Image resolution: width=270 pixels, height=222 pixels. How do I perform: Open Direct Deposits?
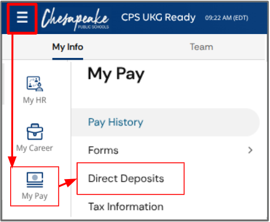pyautogui.click(x=126, y=178)
